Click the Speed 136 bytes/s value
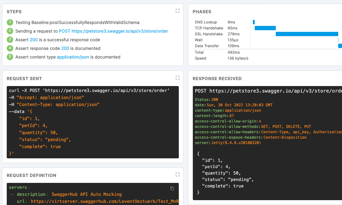 238,58
